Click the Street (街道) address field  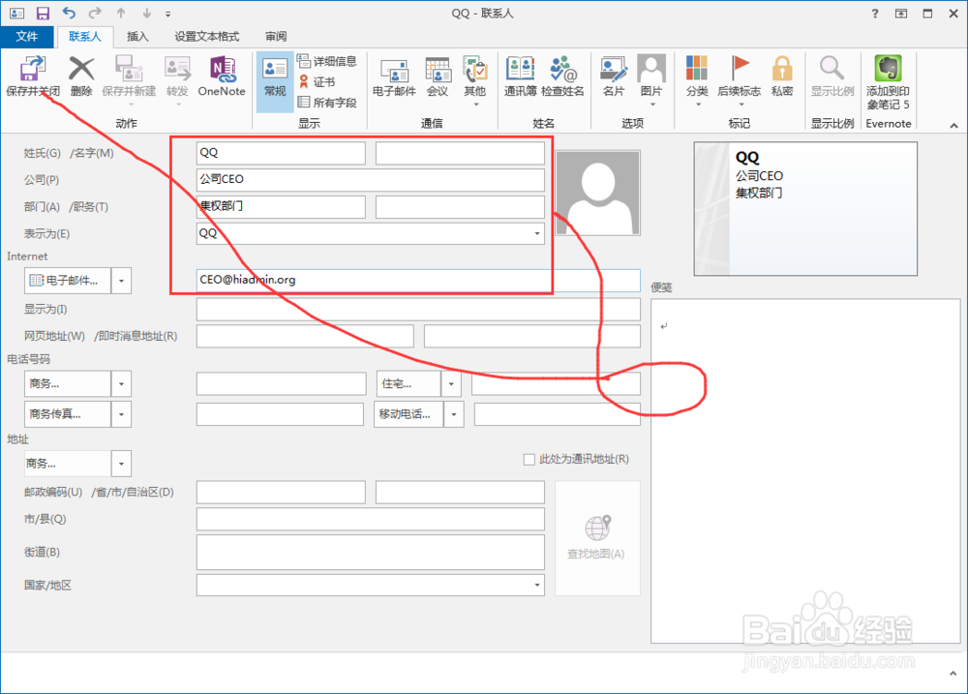371,552
